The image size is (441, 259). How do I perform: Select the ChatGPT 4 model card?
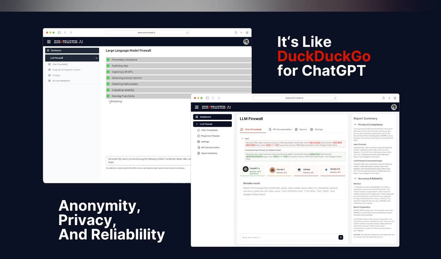tap(253, 170)
